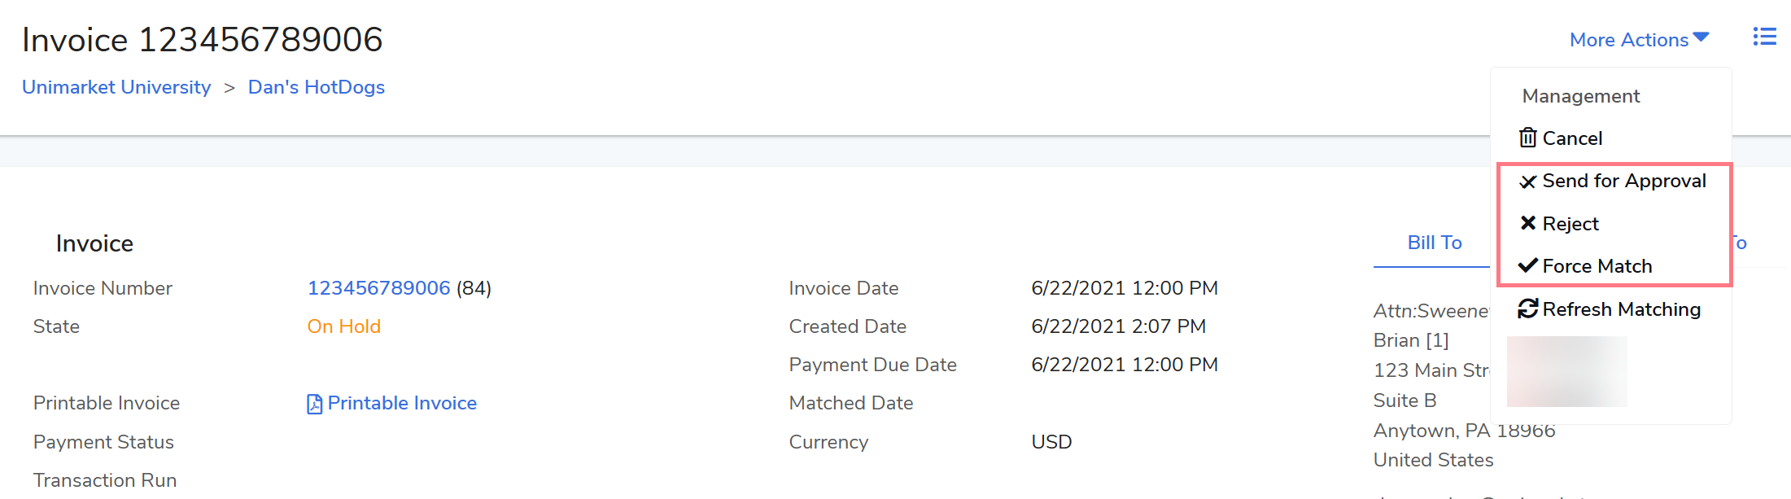Click the USD currency value

coord(1051,442)
